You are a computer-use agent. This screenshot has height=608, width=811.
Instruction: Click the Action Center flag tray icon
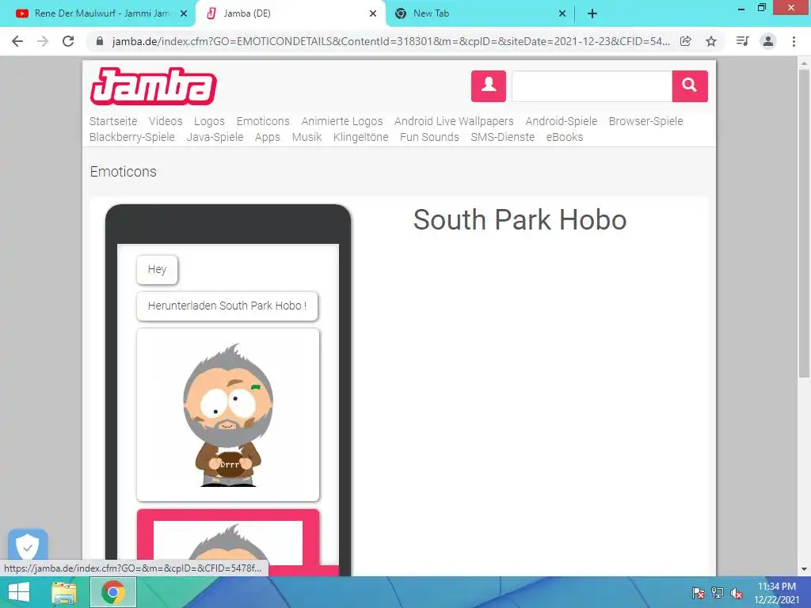pos(698,593)
